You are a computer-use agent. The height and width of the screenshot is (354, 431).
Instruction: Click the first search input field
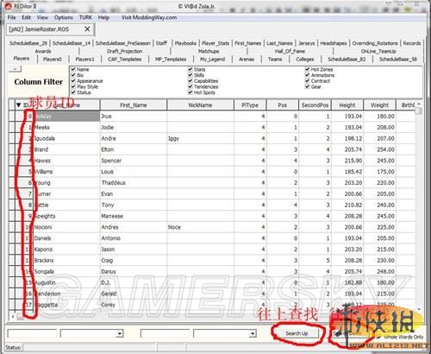pyautogui.click(x=32, y=334)
